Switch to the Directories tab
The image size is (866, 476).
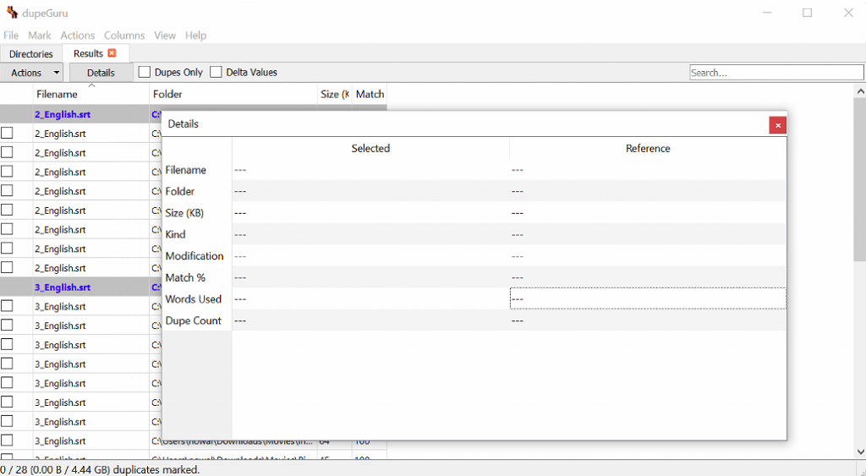point(31,53)
